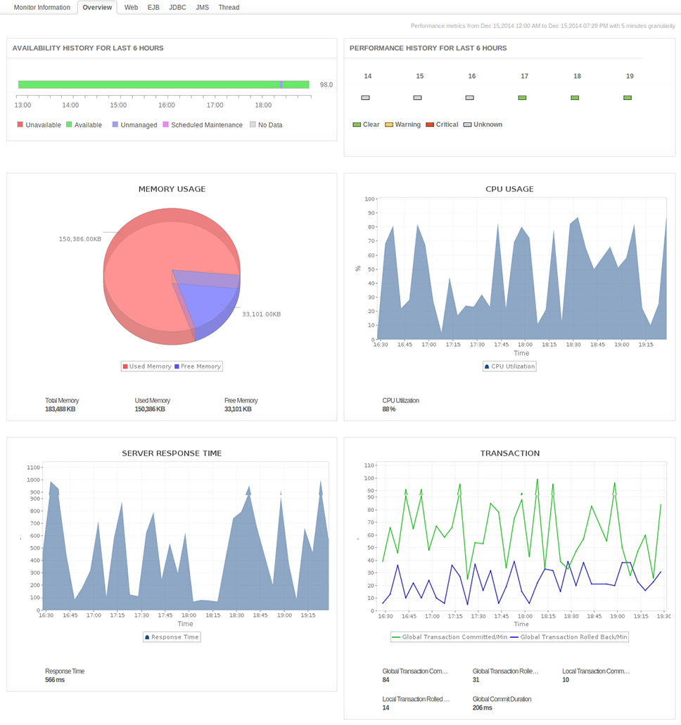Toggle Free Memory legend in pie chart
This screenshot has height=725, width=681.
coord(177,366)
